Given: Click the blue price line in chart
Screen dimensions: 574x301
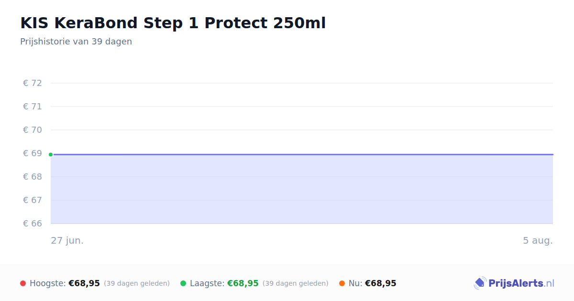Looking at the screenshot, I should pos(302,154).
